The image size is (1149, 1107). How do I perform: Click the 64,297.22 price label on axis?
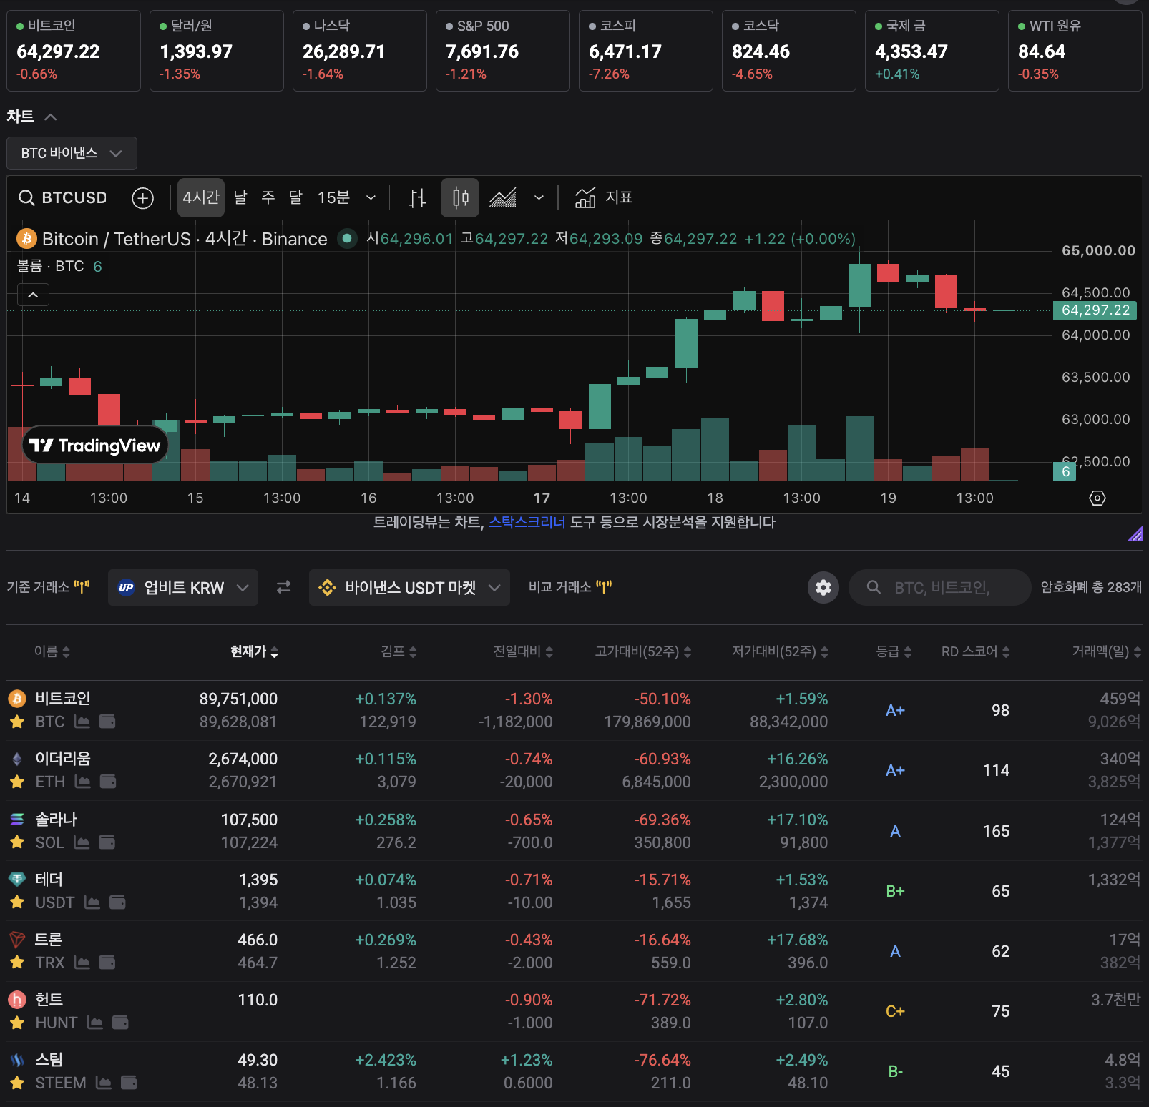1095,310
